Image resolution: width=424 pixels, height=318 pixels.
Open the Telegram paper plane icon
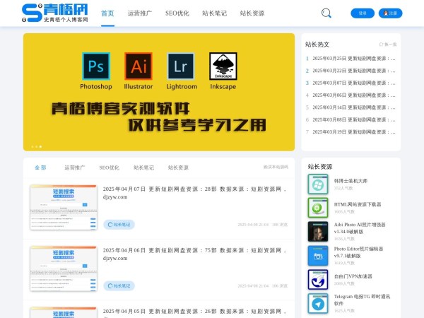click(317, 303)
